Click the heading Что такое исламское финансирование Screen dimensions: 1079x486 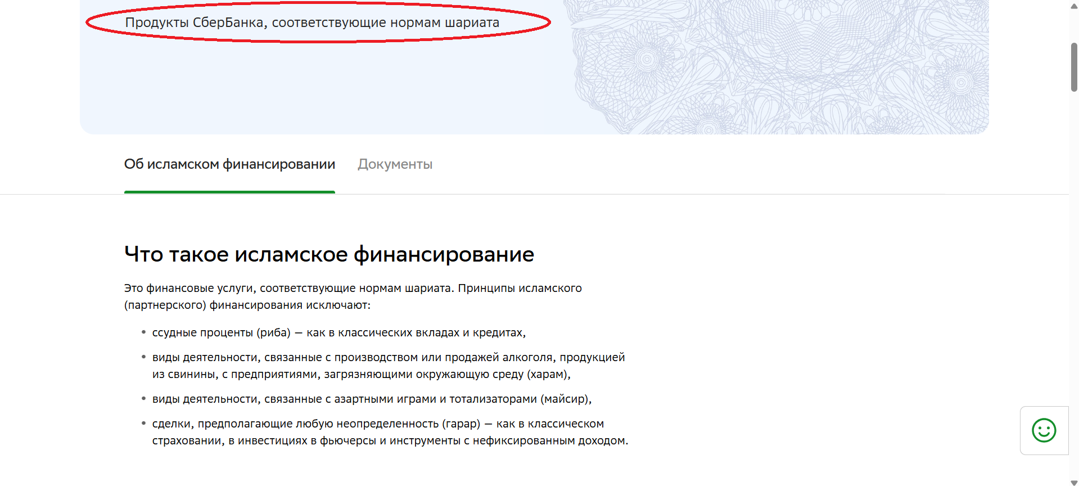coord(329,254)
